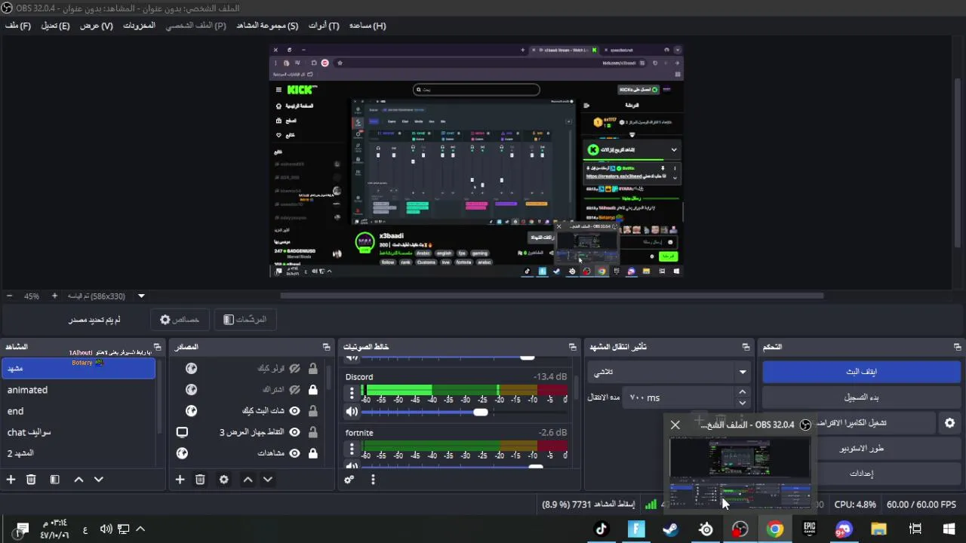Screen dimensions: 966x543
Task: Lock the شات البث كيك source
Action: coord(312,411)
